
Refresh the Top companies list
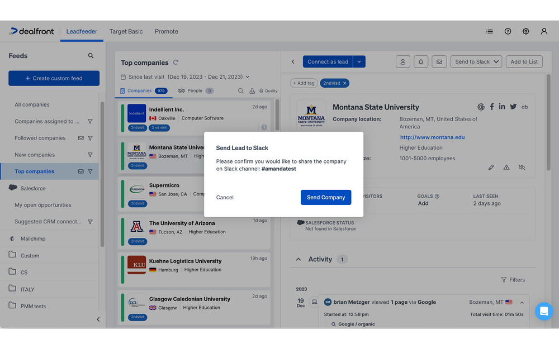point(176,63)
